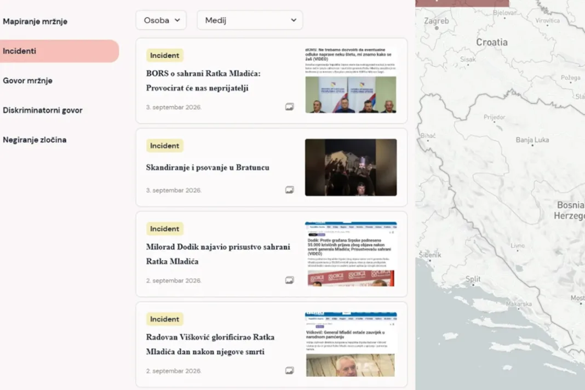585x390 pixels.
Task: Open Negiranje zločina section
Action: (x=35, y=140)
